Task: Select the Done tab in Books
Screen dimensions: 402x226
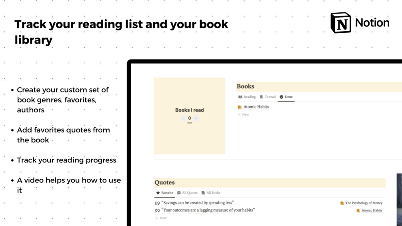Action: (286, 97)
